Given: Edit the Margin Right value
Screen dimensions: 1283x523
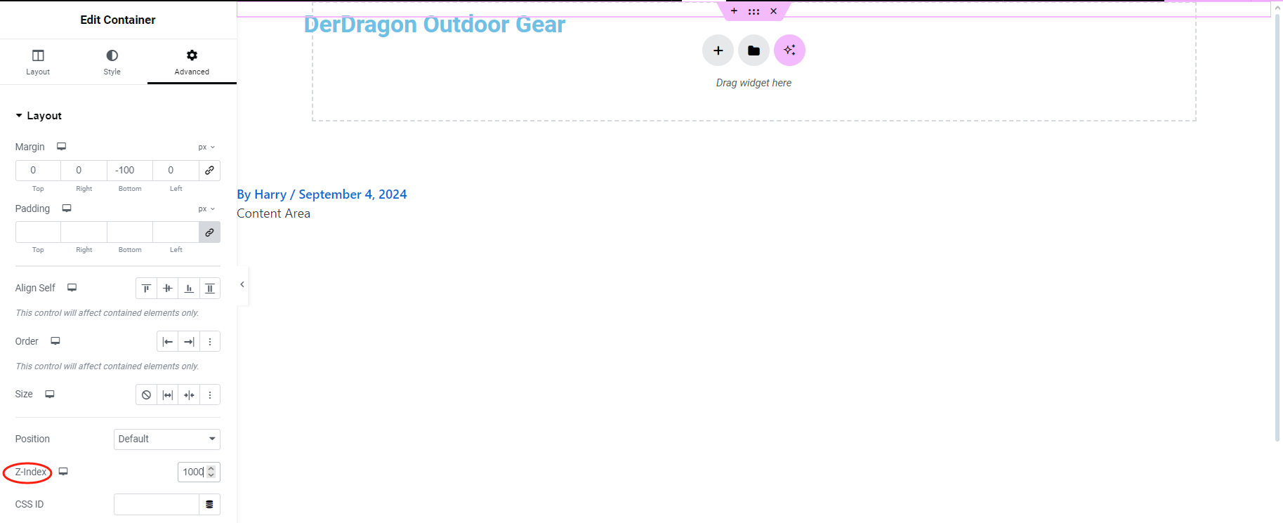Looking at the screenshot, I should pyautogui.click(x=84, y=171).
